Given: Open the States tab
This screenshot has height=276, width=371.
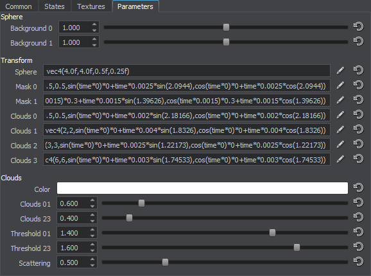Looking at the screenshot, I should pyautogui.click(x=55, y=6).
